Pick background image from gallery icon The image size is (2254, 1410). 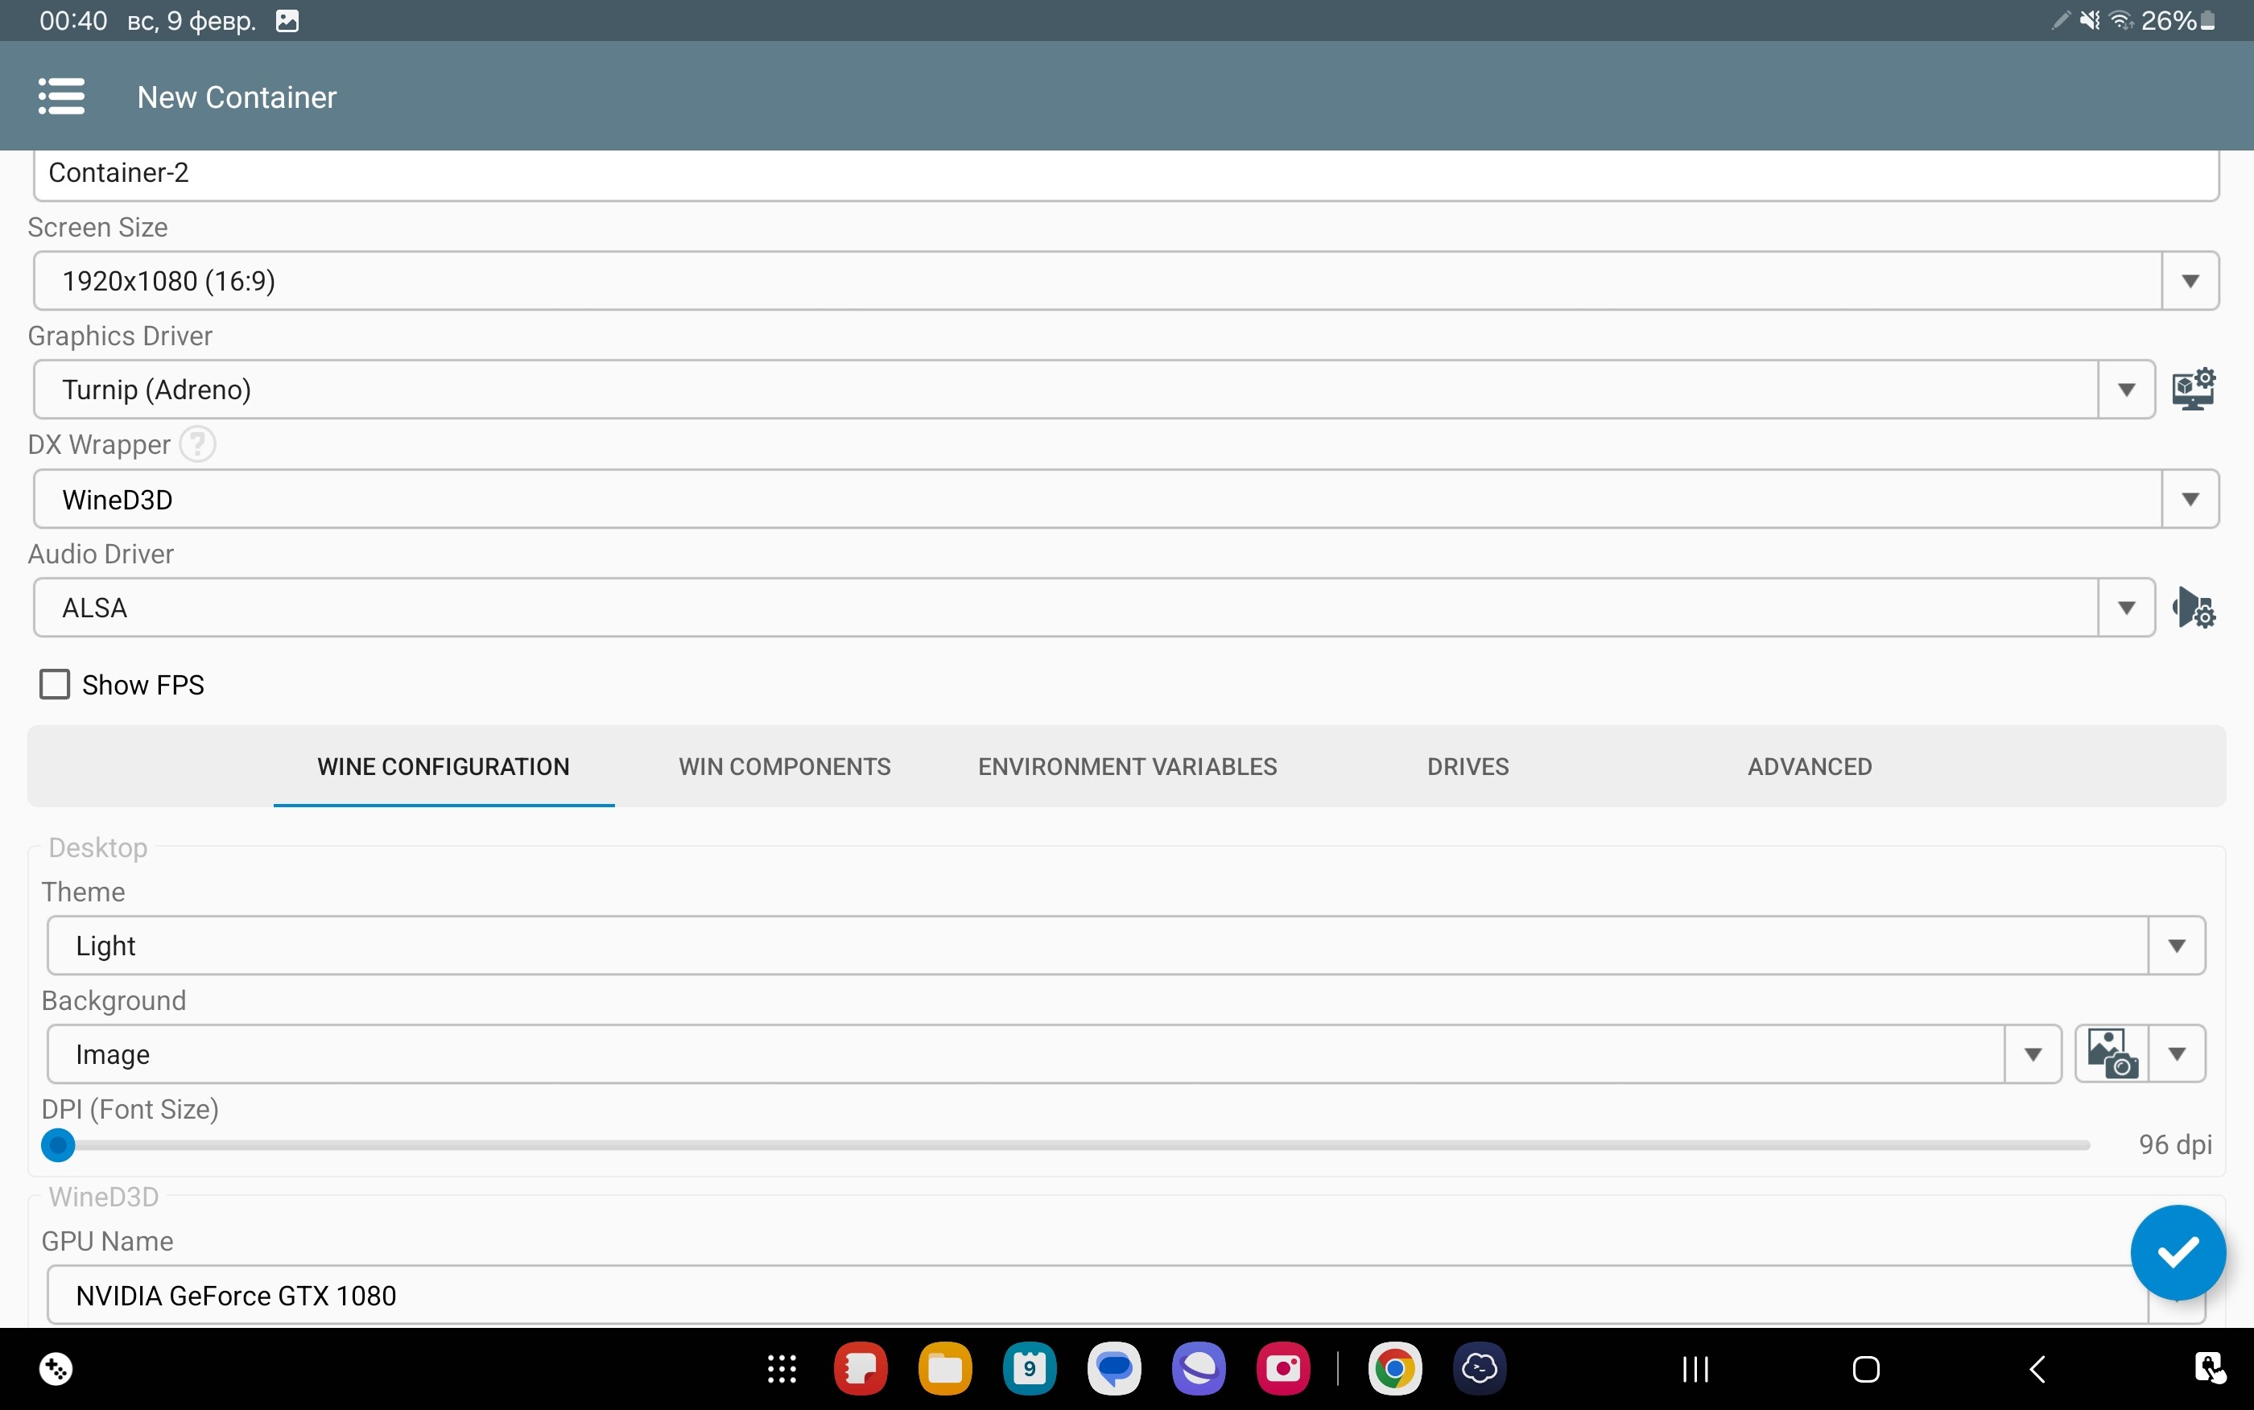2112,1053
